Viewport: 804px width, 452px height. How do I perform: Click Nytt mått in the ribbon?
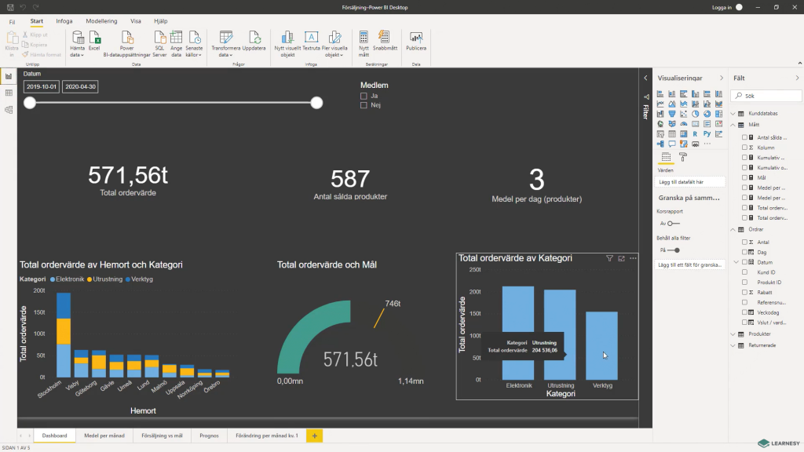(364, 44)
